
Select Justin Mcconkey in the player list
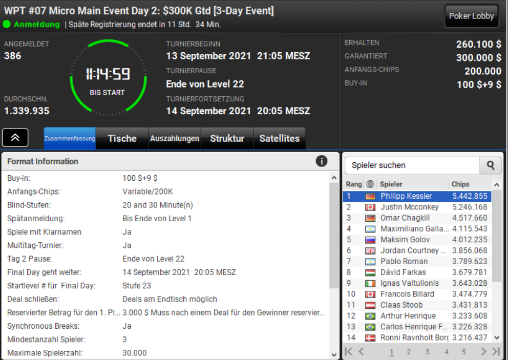click(x=417, y=207)
